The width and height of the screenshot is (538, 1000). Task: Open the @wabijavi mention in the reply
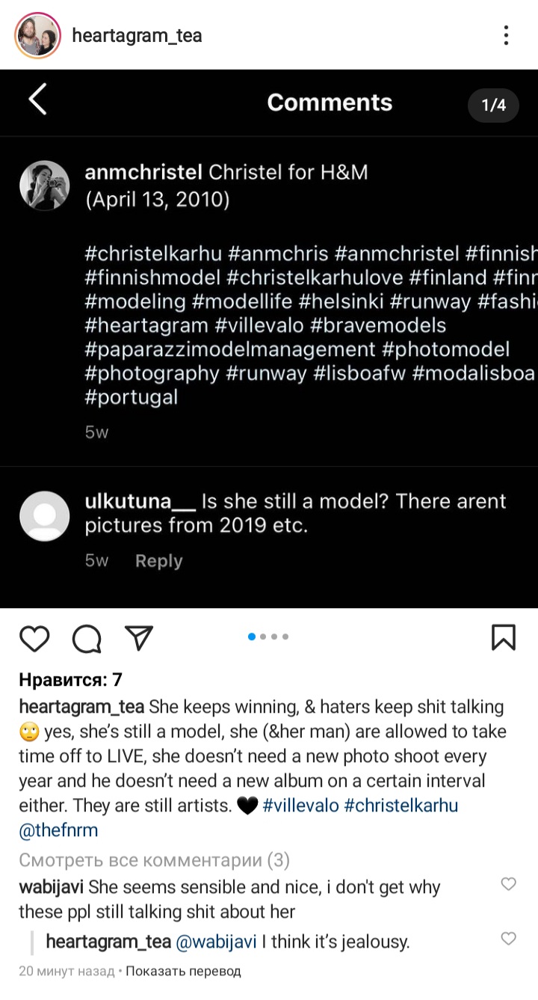tap(216, 942)
